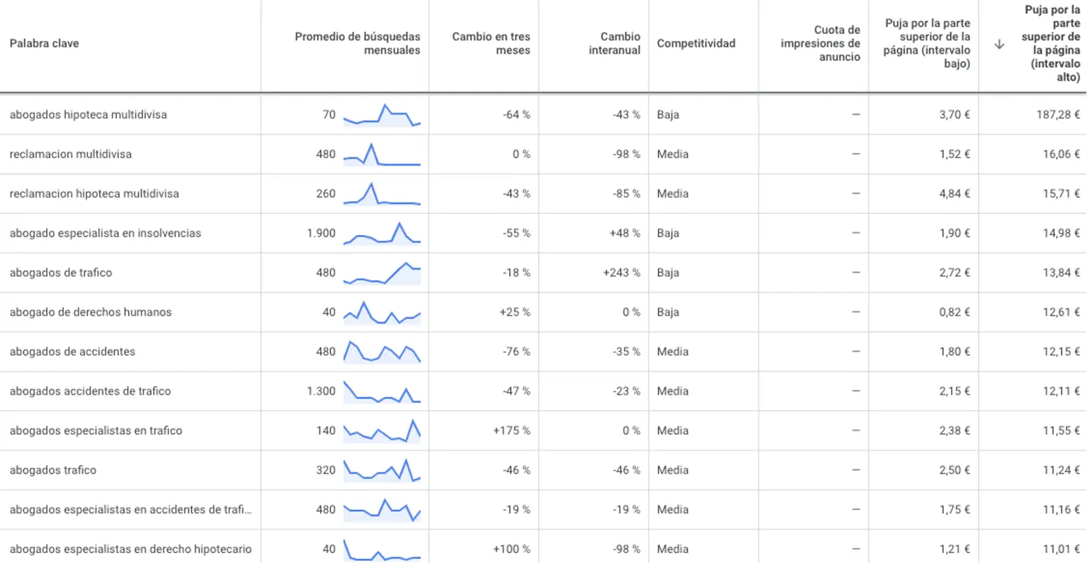1089x569 pixels.
Task: Click the Cambio en tres meses header
Action: (x=492, y=44)
